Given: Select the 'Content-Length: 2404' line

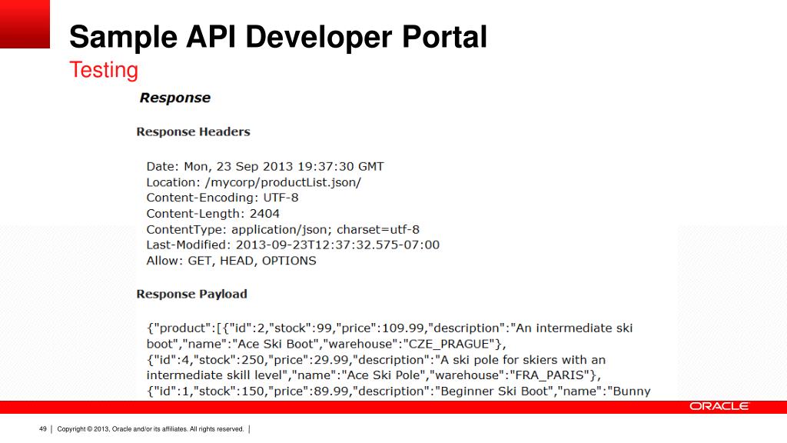Looking at the screenshot, I should [213, 214].
